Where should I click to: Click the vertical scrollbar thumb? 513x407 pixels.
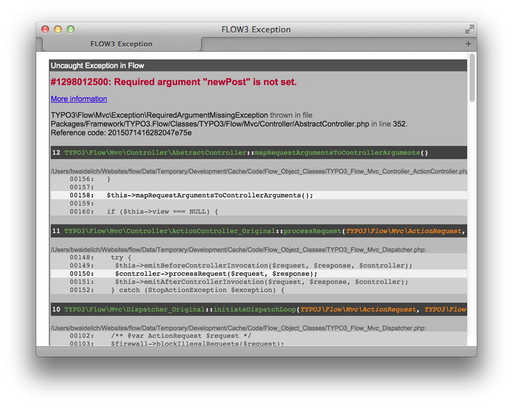(x=472, y=78)
